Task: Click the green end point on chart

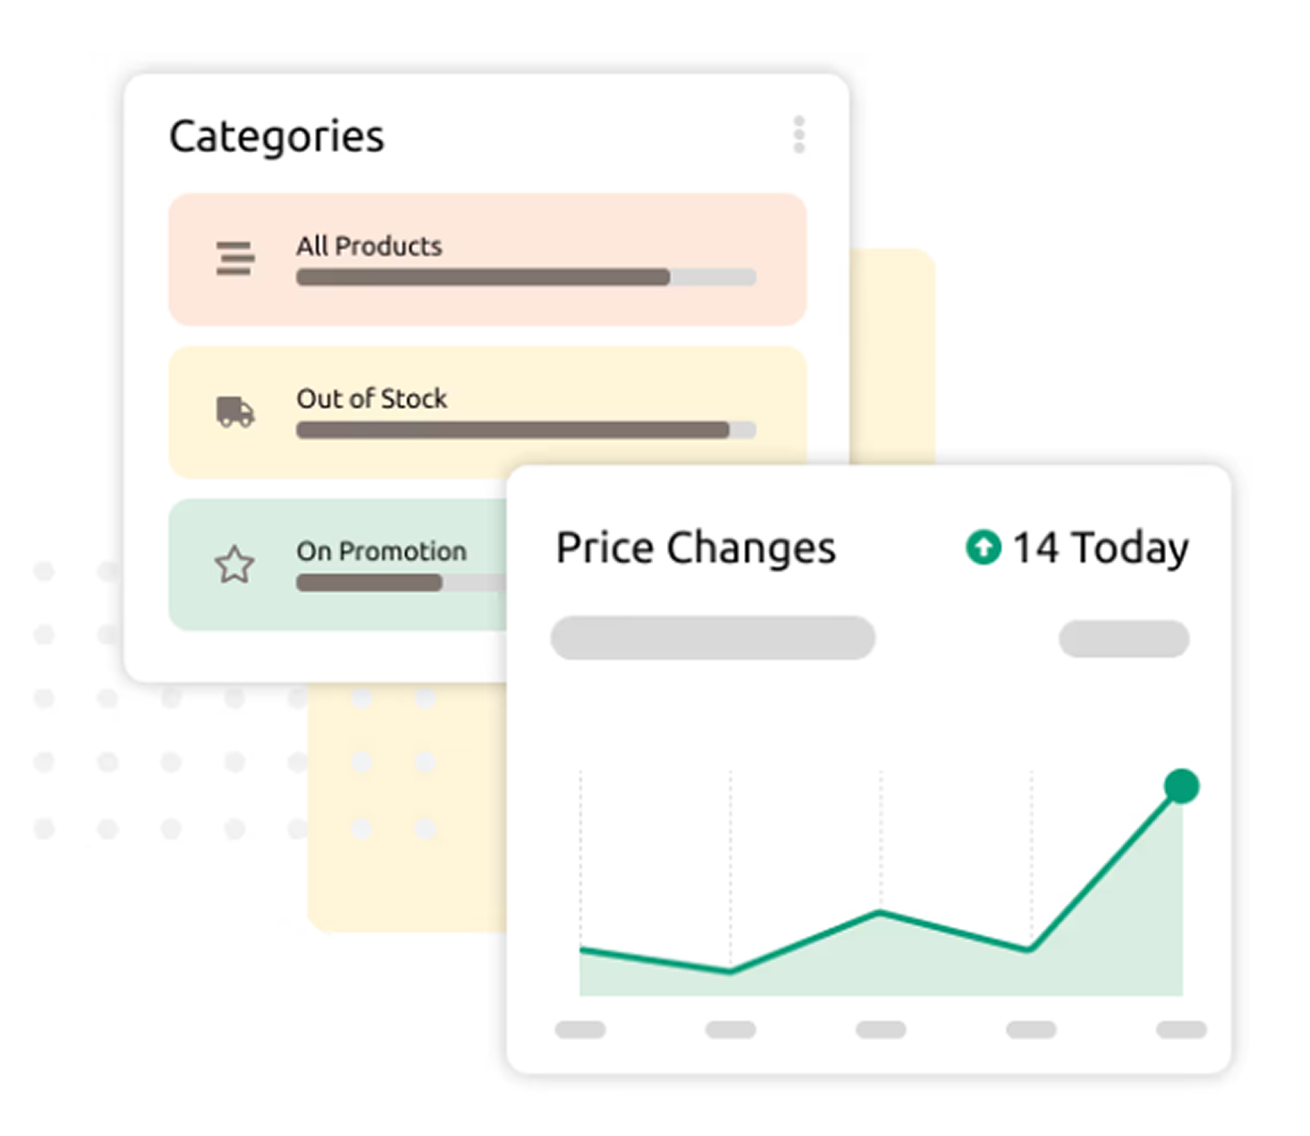Action: [x=1181, y=787]
